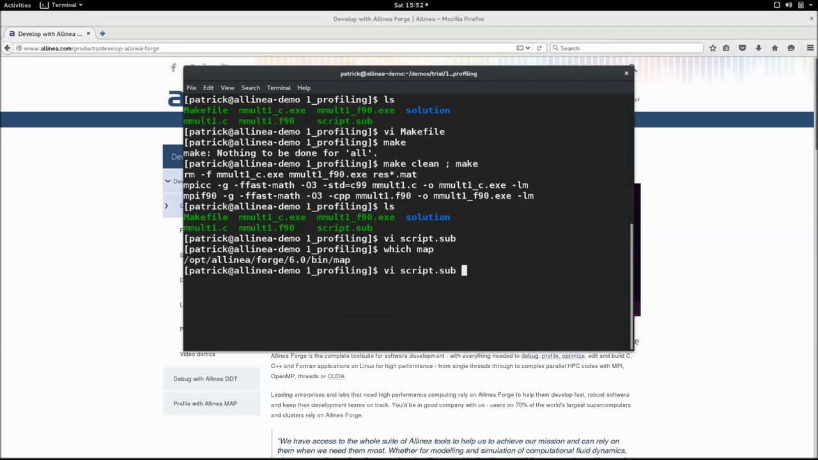Open GNOME Activities overview
818x460 pixels.
pos(17,5)
